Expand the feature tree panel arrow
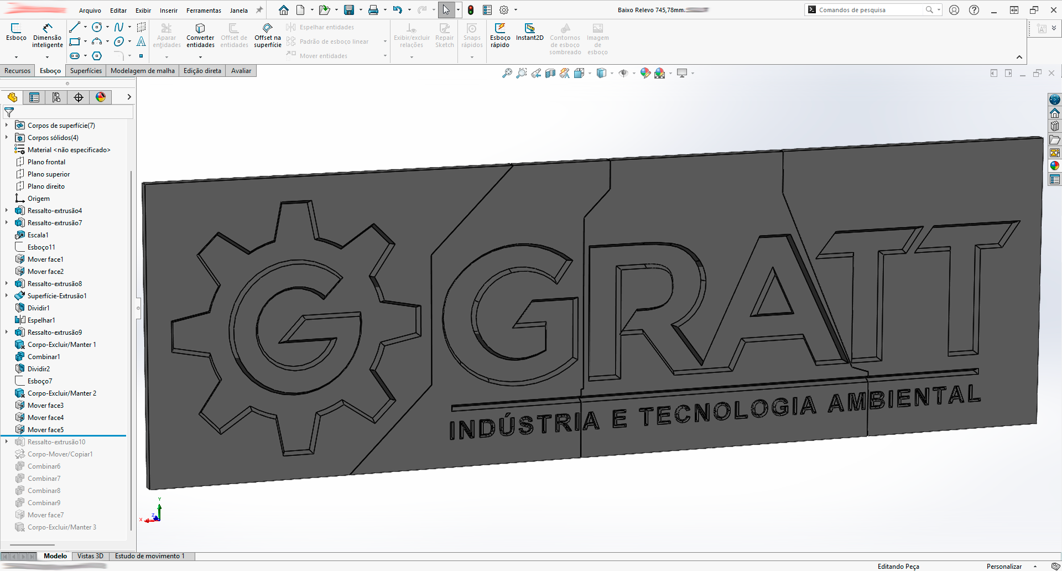The image size is (1062, 571). tap(129, 97)
